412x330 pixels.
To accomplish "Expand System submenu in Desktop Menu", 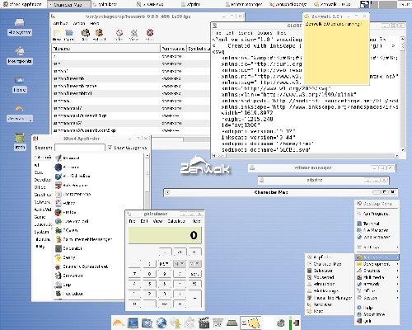I will tap(377, 298).
